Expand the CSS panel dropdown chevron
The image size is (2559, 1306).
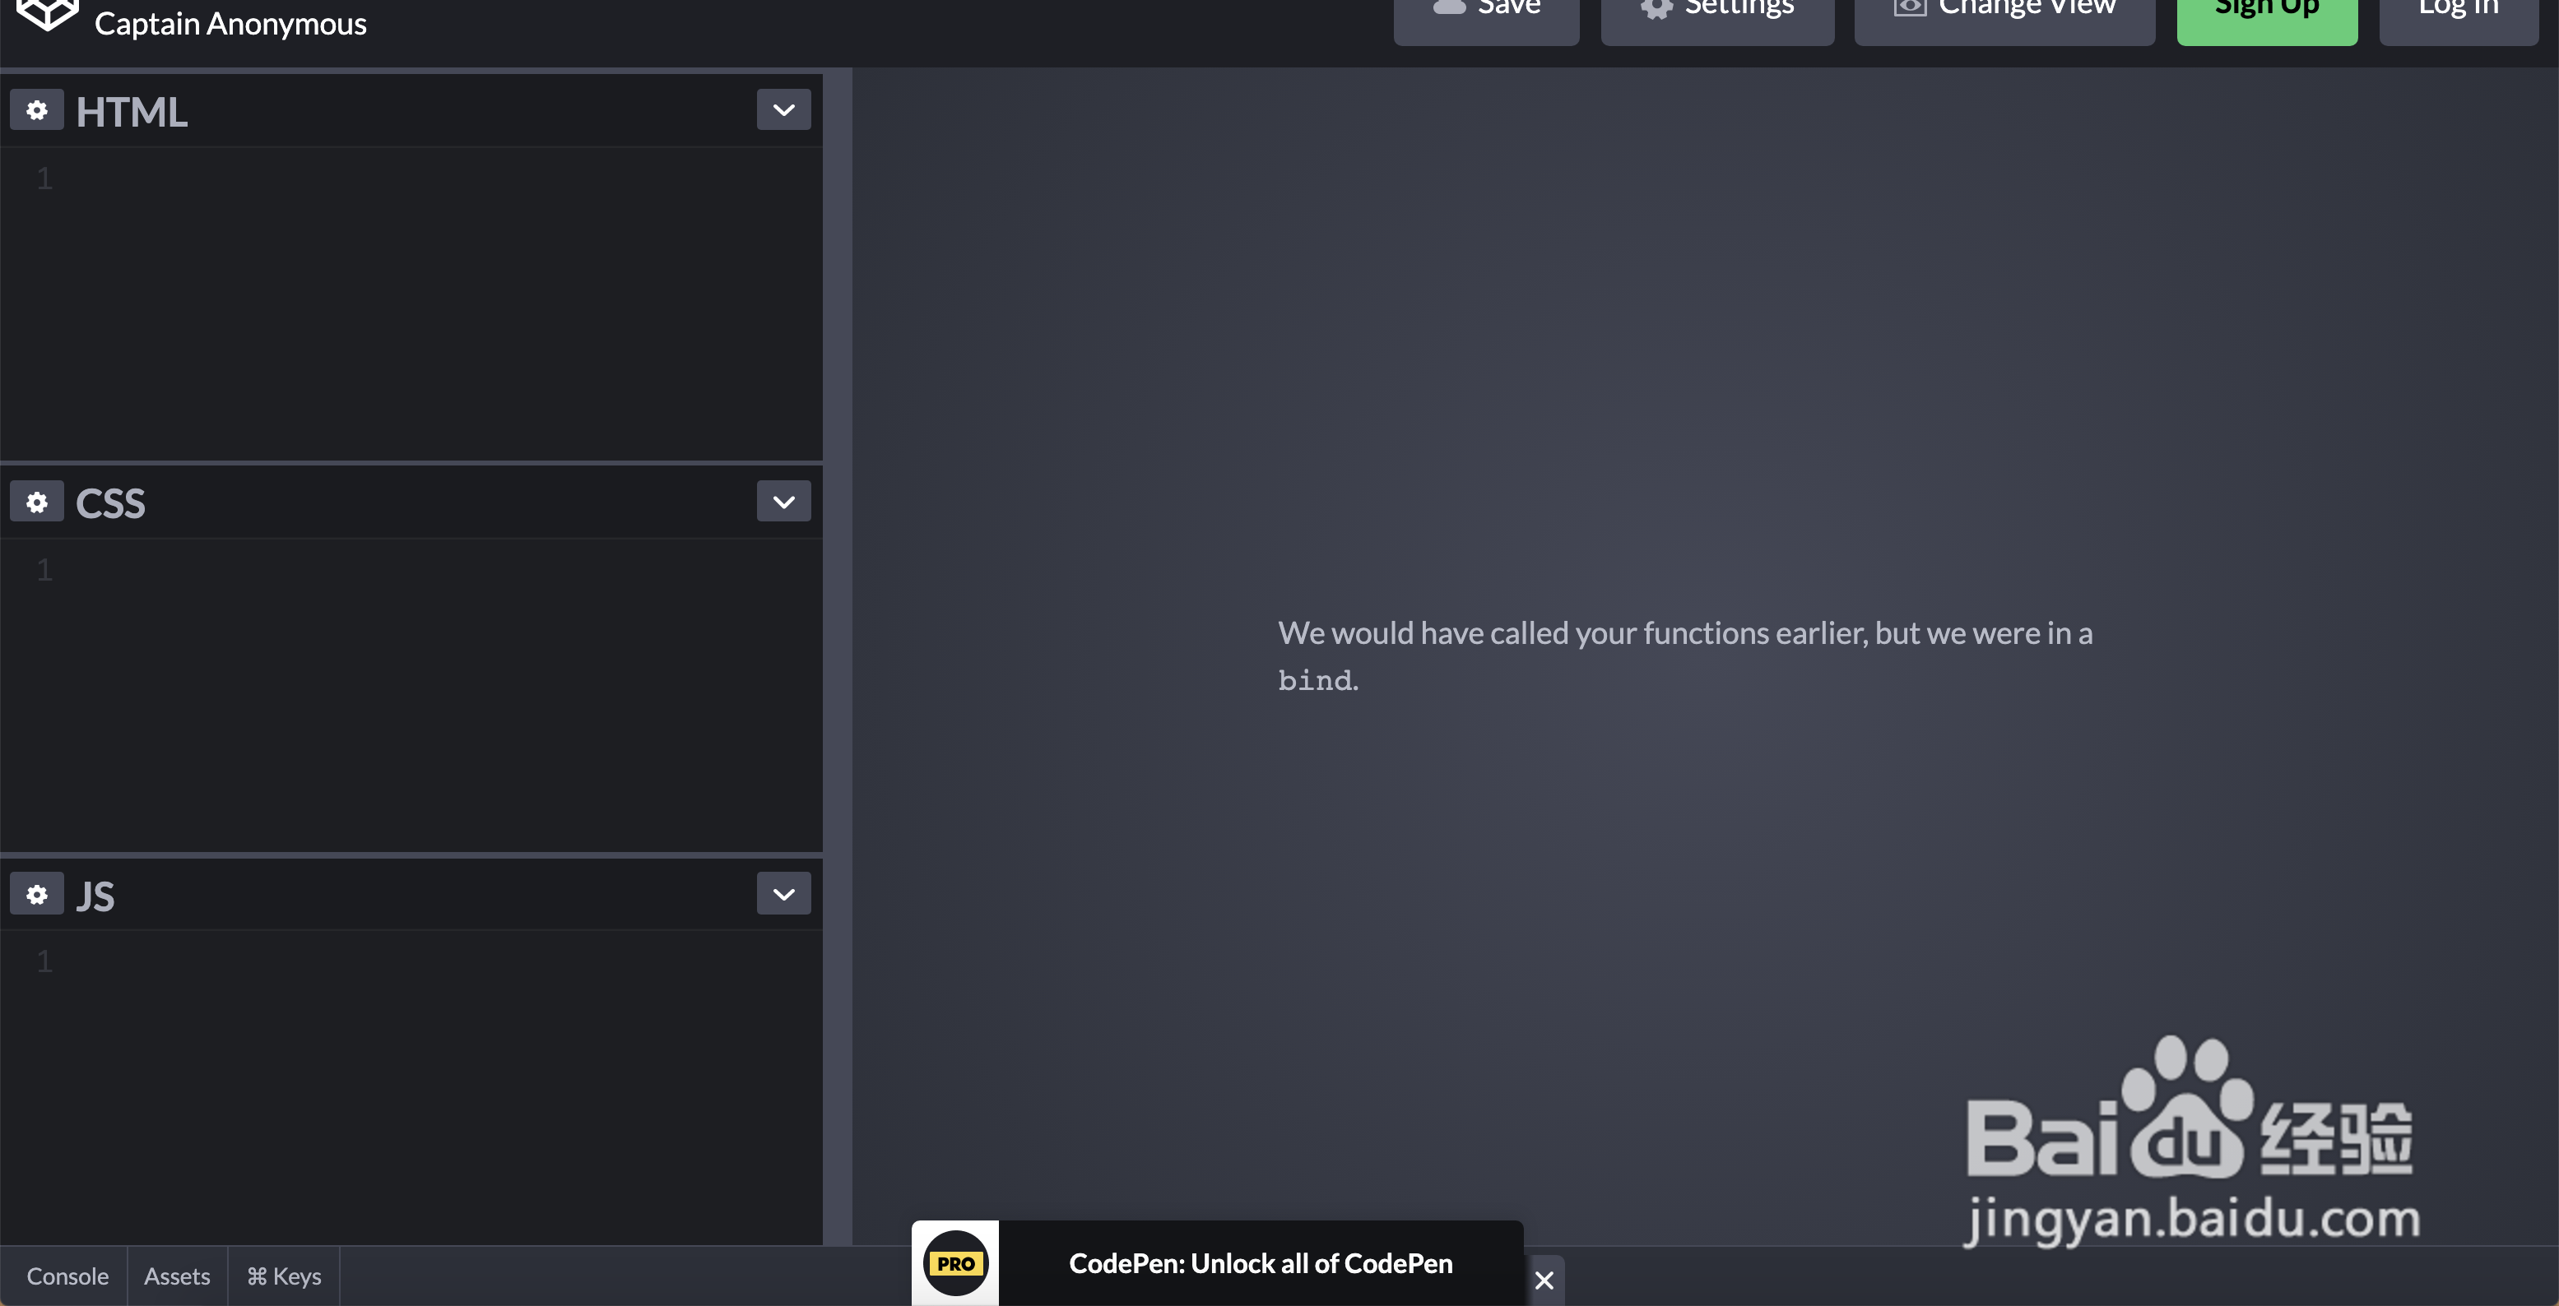784,502
